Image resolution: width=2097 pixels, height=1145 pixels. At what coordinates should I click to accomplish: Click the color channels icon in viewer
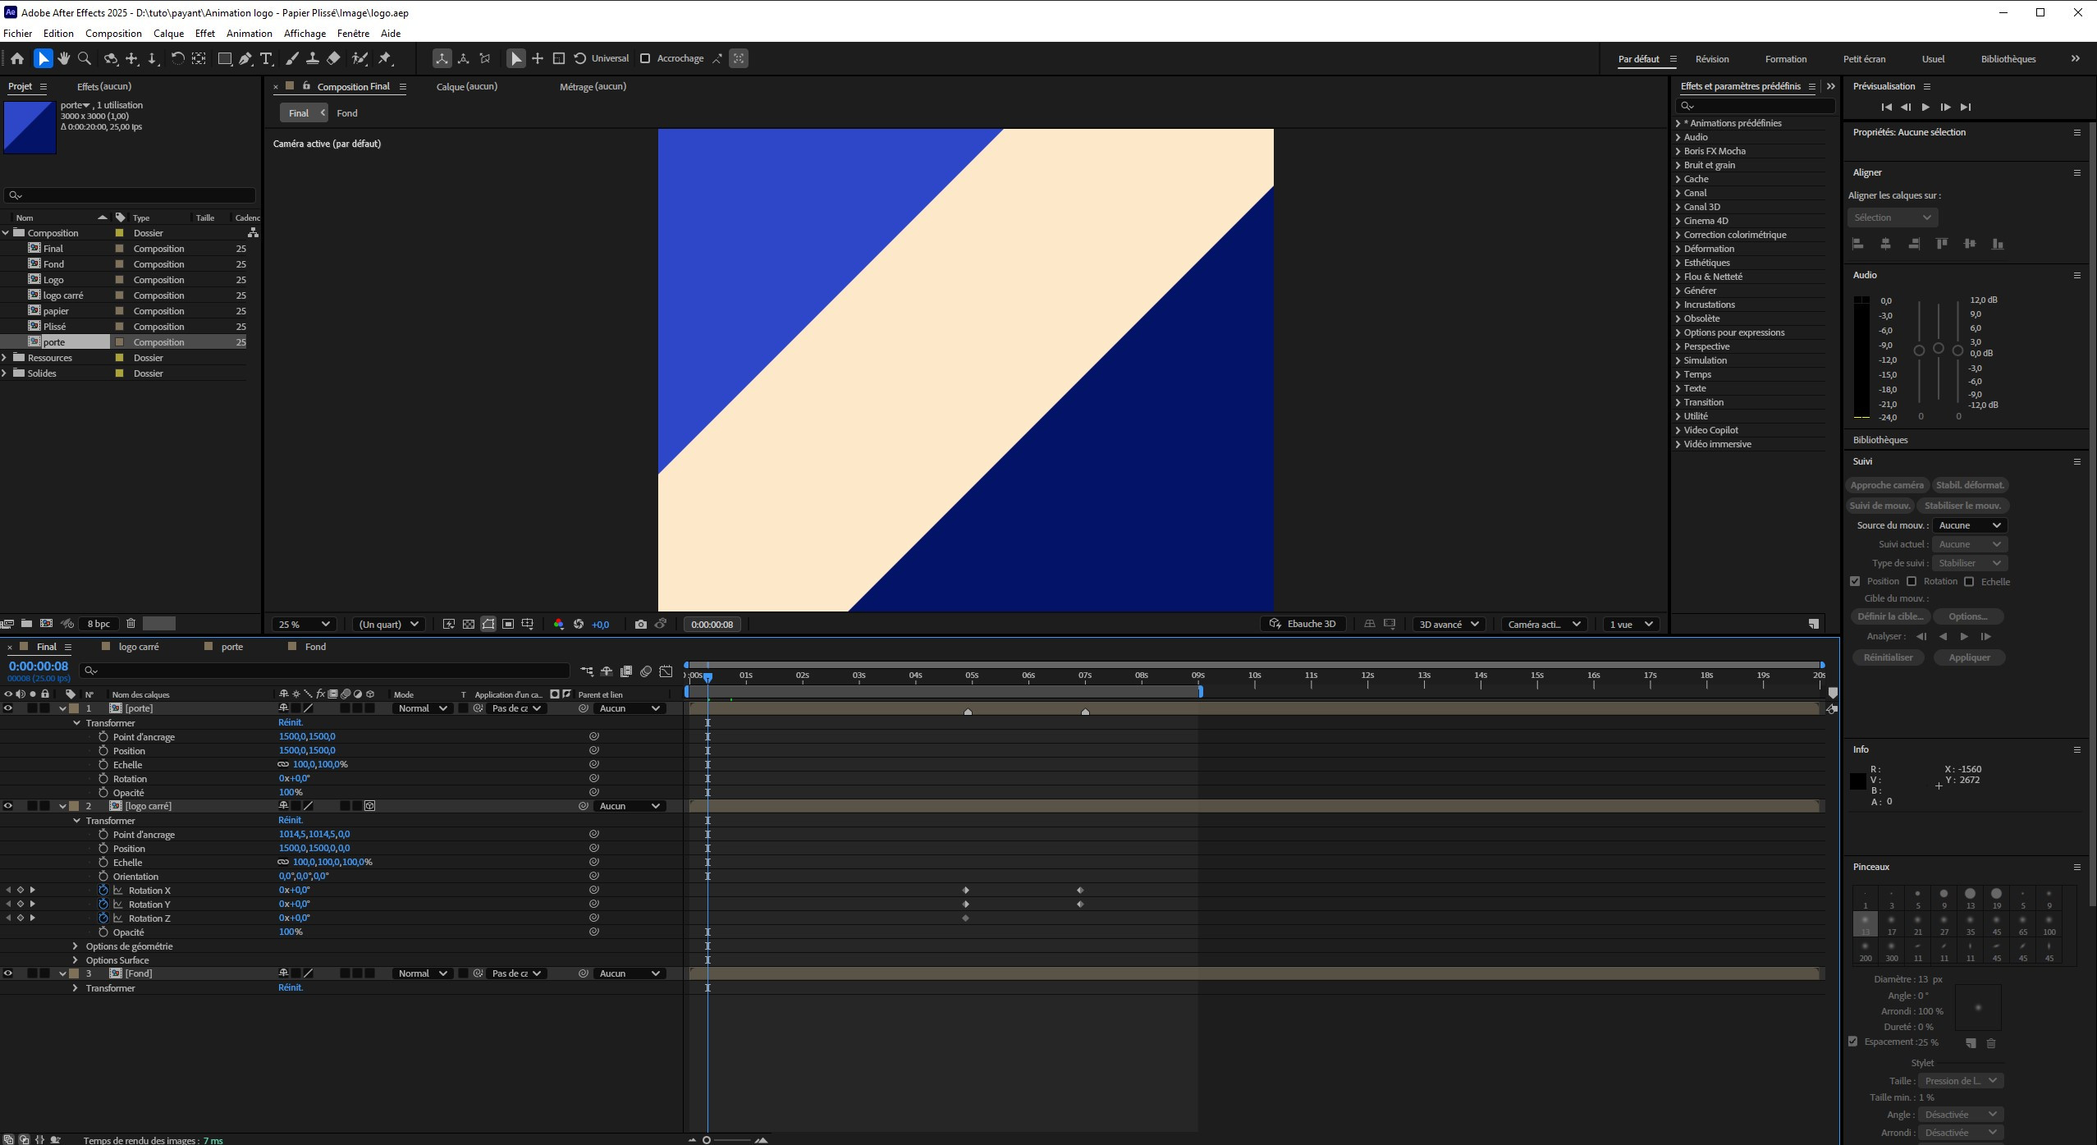pyautogui.click(x=559, y=625)
